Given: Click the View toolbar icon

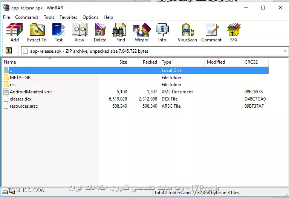Looking at the screenshot, I should pos(80,32).
